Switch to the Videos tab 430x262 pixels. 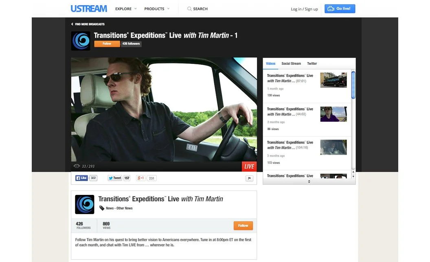271,63
